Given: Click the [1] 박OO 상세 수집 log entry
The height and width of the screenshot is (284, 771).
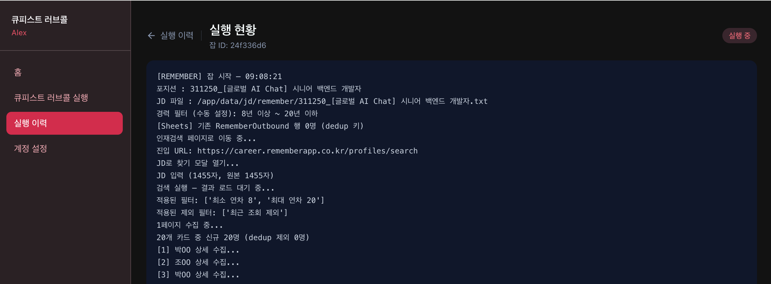Looking at the screenshot, I should [198, 250].
